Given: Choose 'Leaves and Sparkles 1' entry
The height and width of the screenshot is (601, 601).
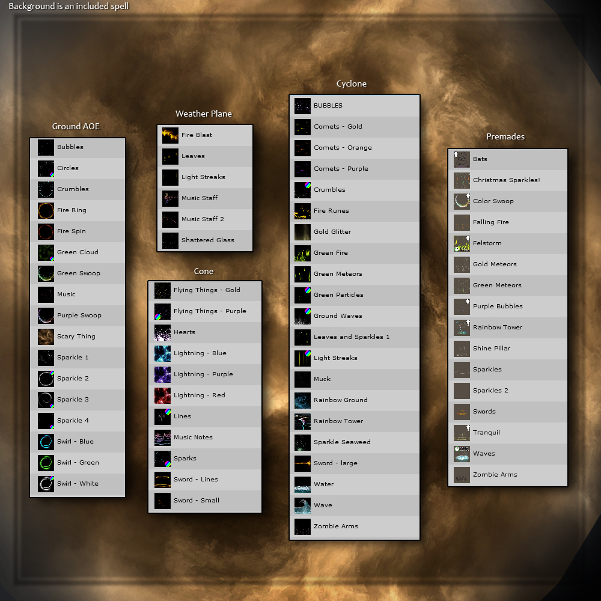Looking at the screenshot, I should click(355, 337).
